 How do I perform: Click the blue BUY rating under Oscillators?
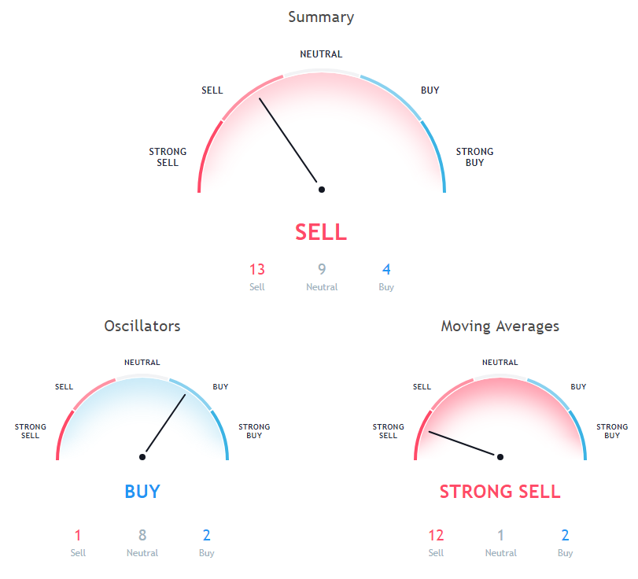142,492
